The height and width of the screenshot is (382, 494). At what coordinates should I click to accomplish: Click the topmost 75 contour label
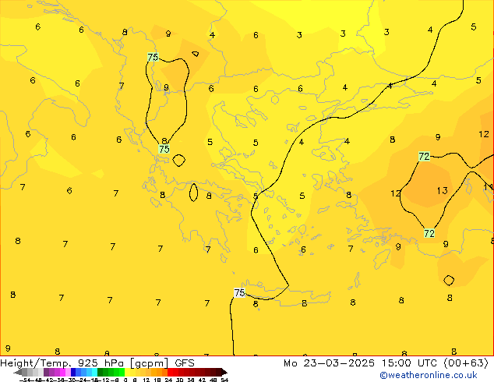(x=153, y=57)
